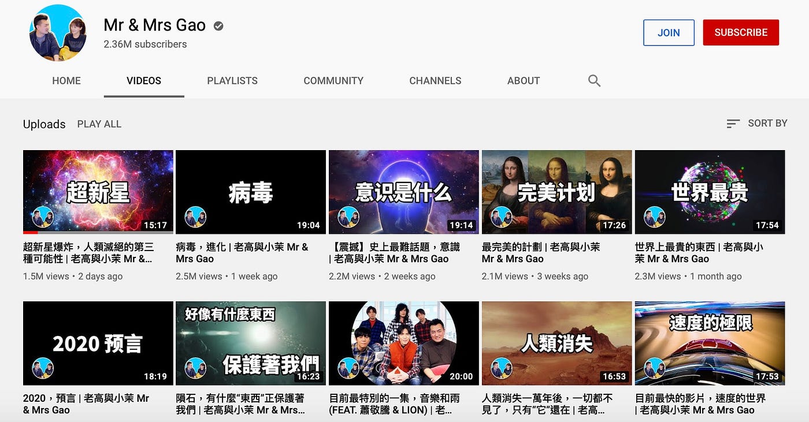Click the 19:04 duration badge

(308, 225)
